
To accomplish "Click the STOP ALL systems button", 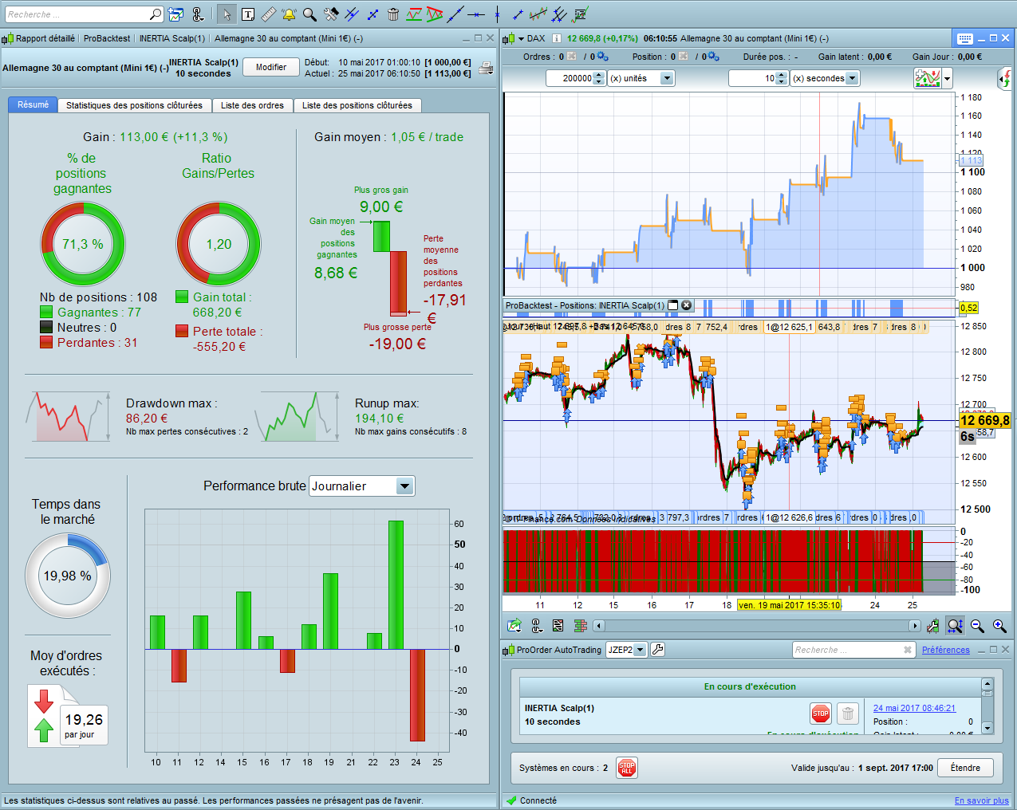I will pyautogui.click(x=627, y=768).
